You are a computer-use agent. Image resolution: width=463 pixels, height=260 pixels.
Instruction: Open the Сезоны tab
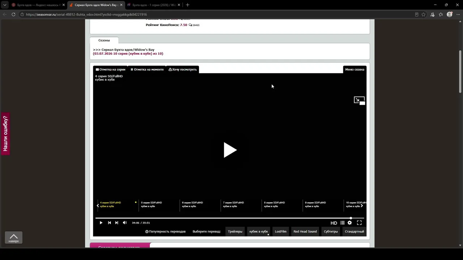point(104,40)
